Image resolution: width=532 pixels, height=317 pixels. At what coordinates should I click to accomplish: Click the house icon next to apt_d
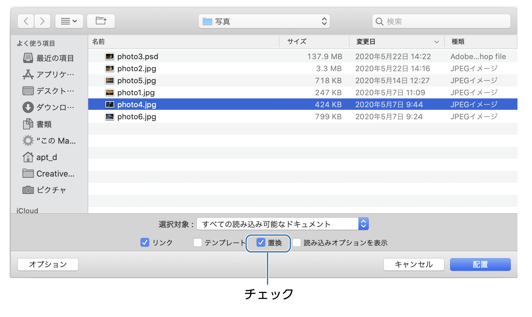(x=28, y=157)
